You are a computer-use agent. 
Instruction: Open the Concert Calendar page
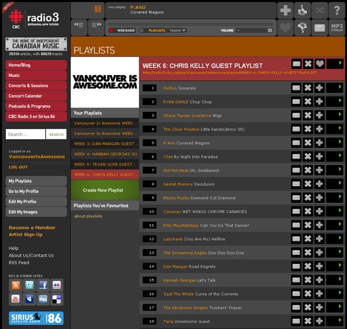(x=36, y=96)
